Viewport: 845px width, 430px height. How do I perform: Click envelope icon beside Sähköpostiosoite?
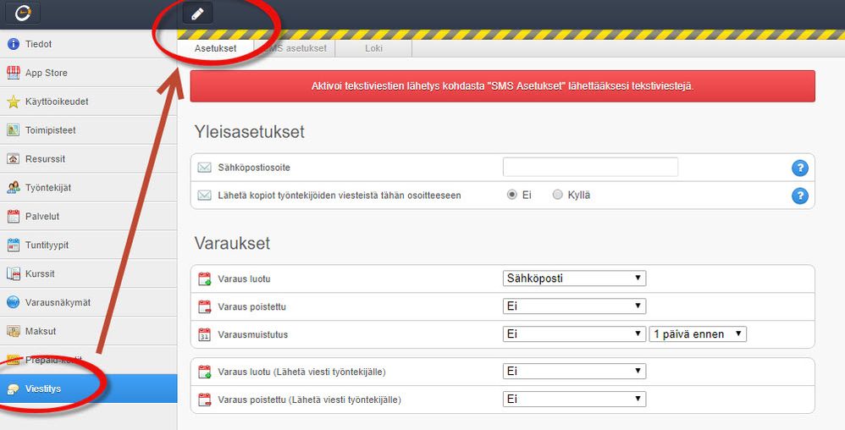(x=204, y=168)
